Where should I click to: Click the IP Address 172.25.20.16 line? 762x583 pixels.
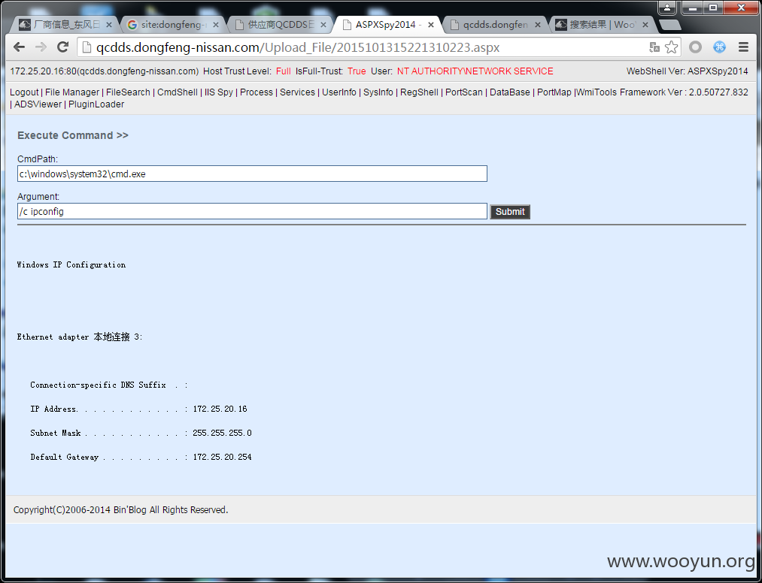point(138,409)
